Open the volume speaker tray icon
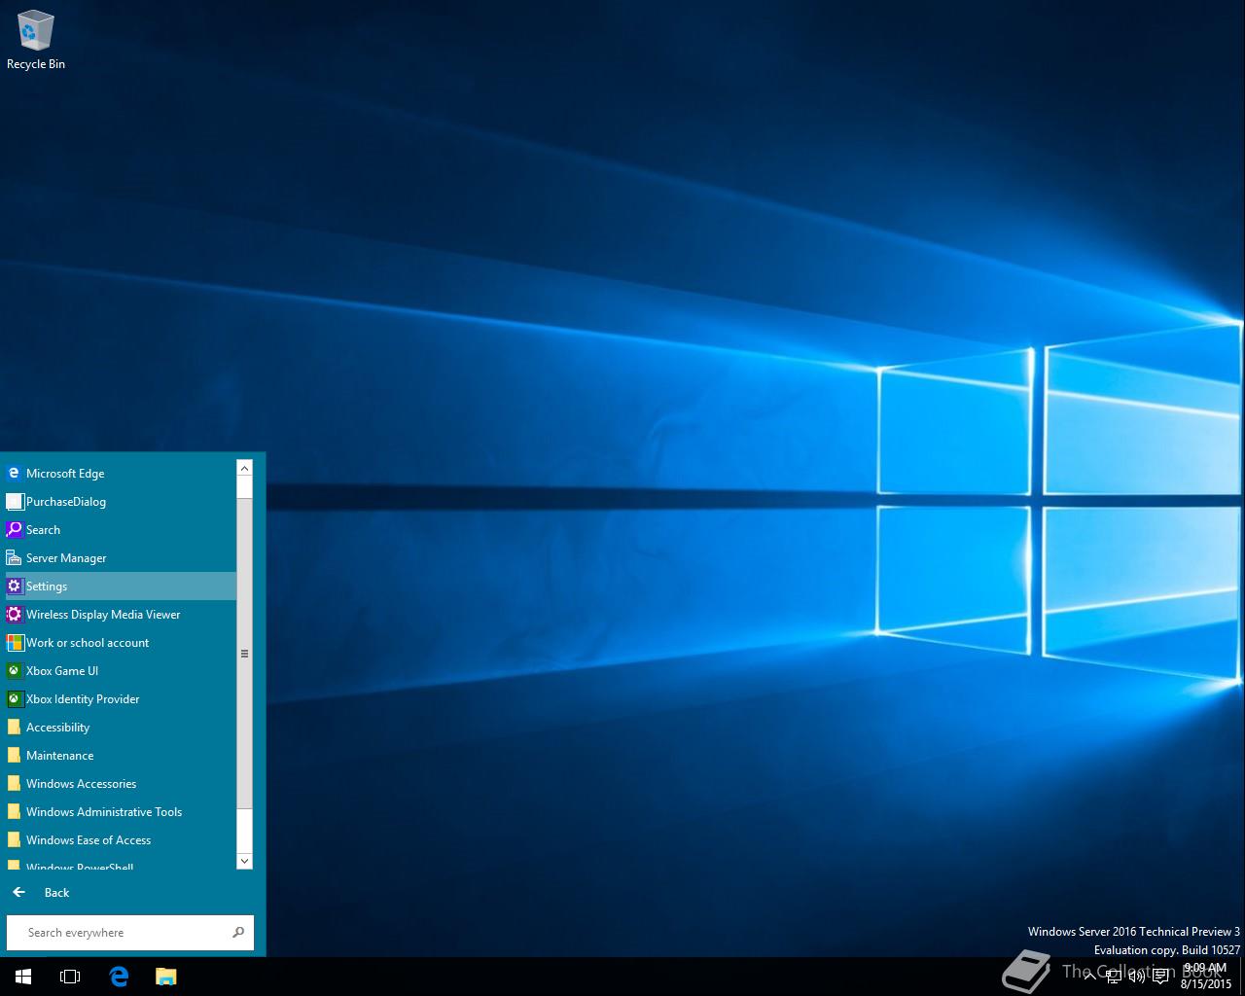 tap(1136, 977)
